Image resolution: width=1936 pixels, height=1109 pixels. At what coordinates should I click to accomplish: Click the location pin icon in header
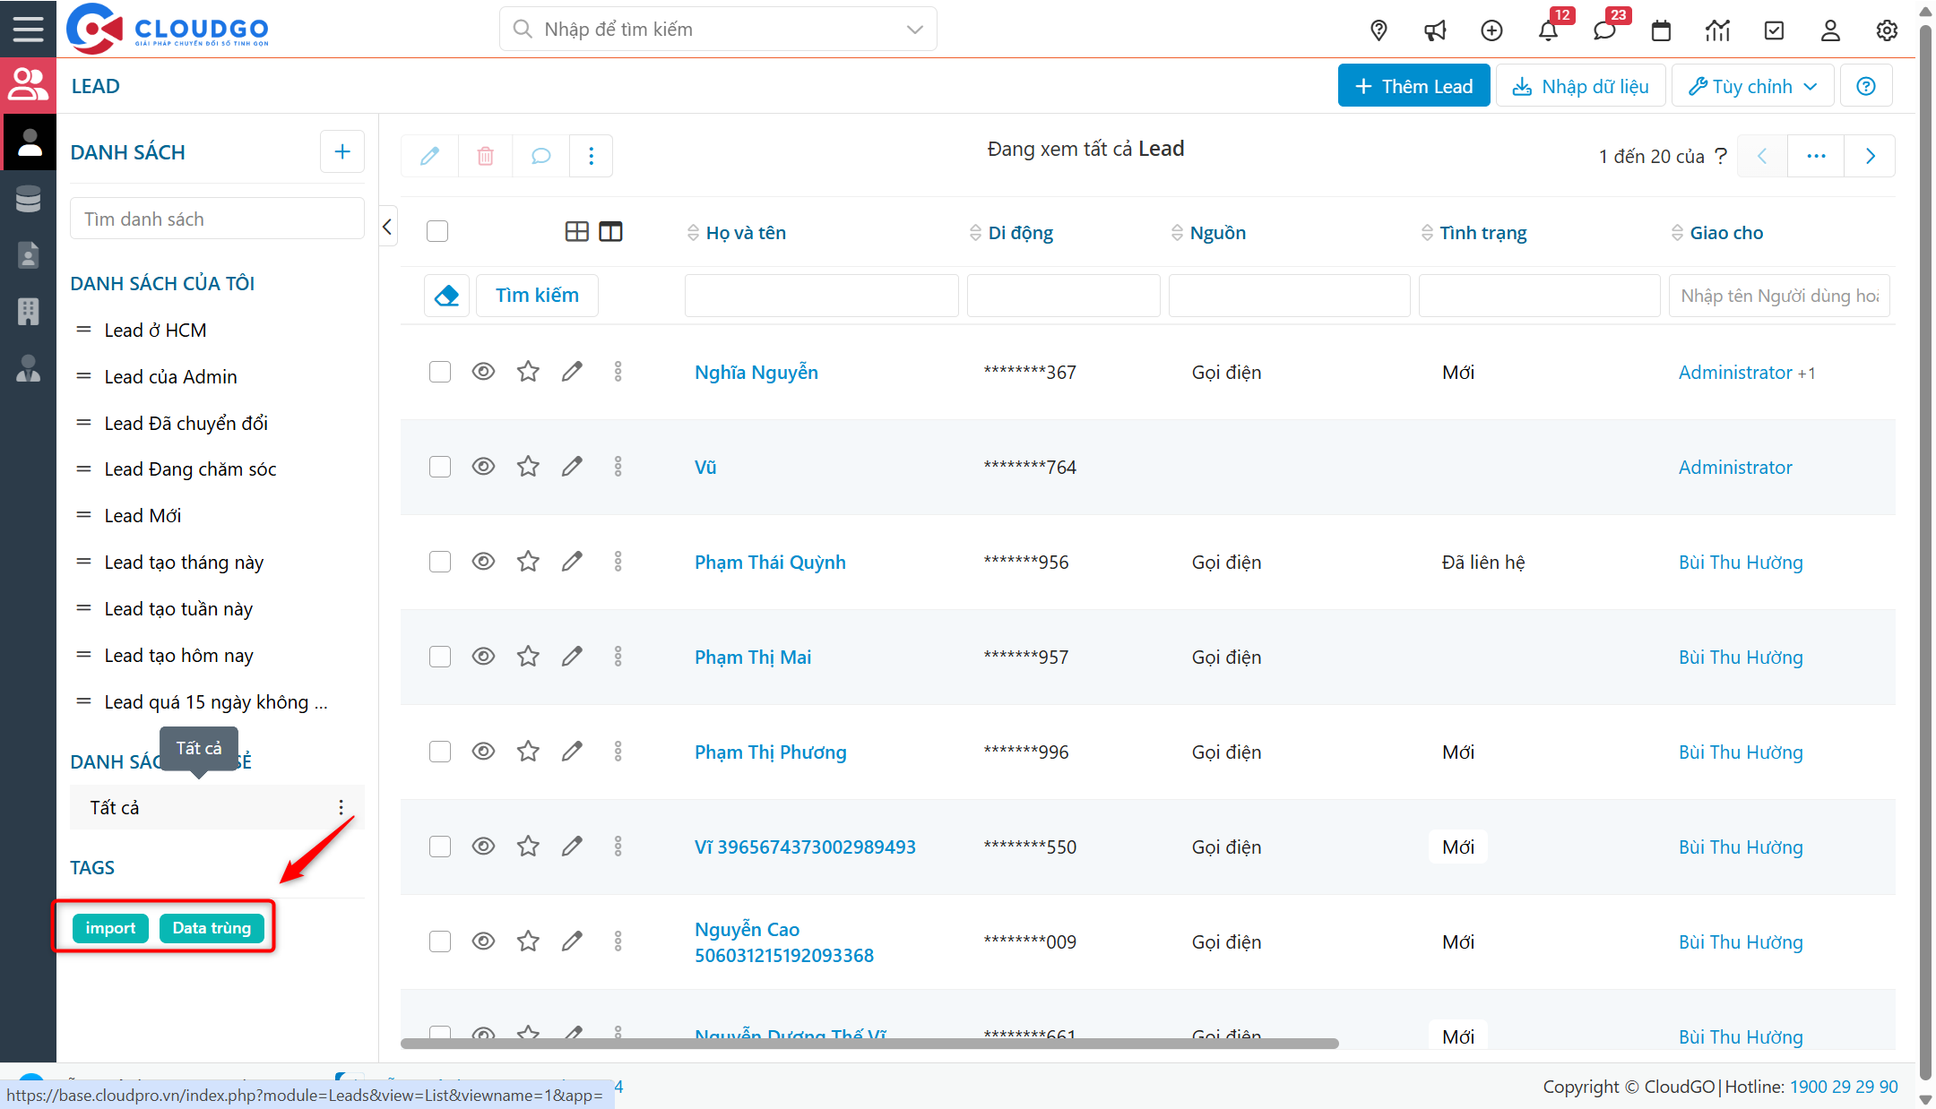pos(1379,30)
